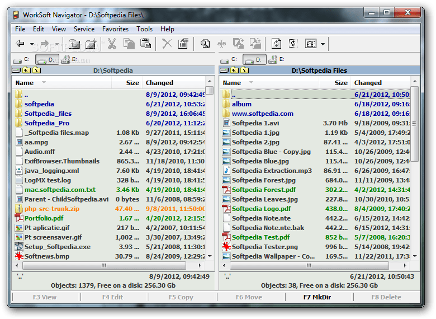Open the File menu
The height and width of the screenshot is (319, 436).
click(x=20, y=29)
